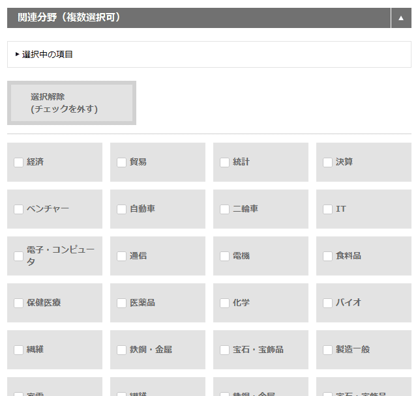Collapse the 関連分野 section with the arrow

pyautogui.click(x=401, y=18)
